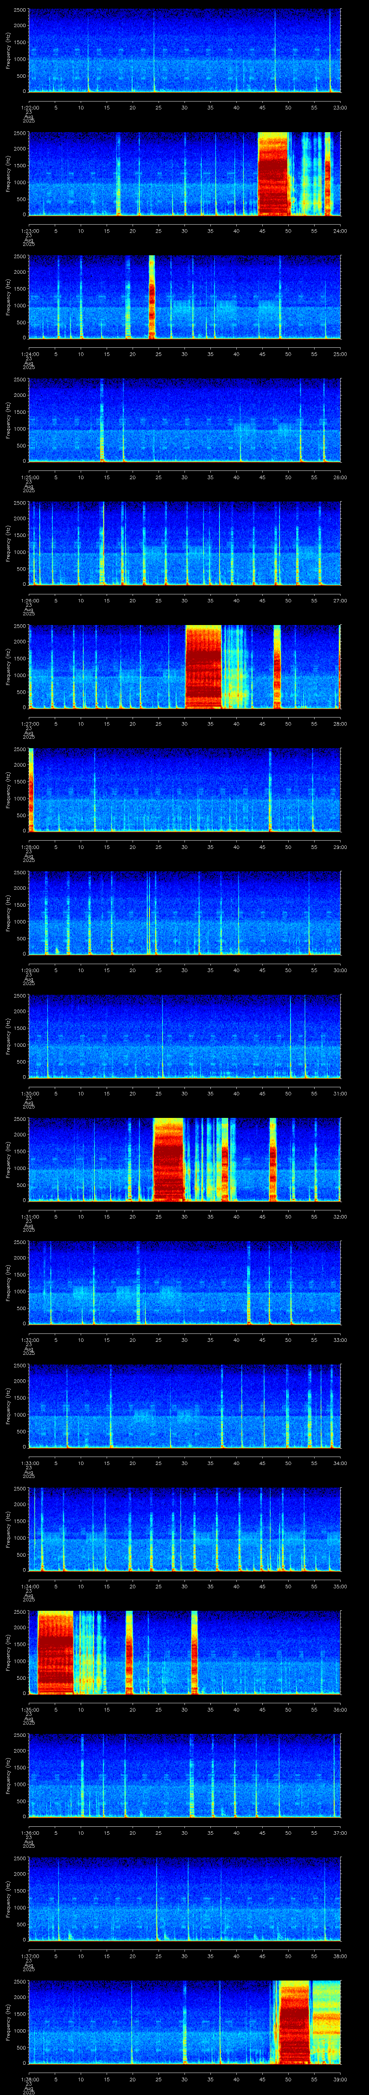Screen dimensions: 369x2095
Task: Open the spectrogram panel starting at 1:24:00
Action: pyautogui.click(x=185, y=297)
